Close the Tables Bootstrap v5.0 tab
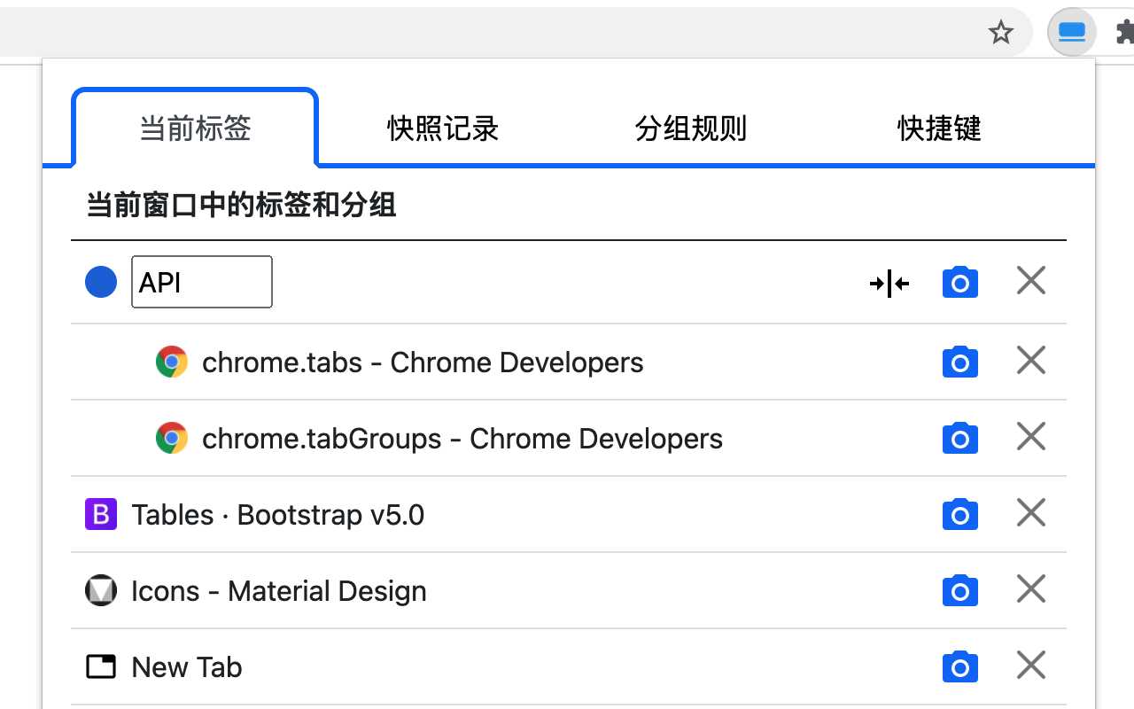 (x=1030, y=513)
